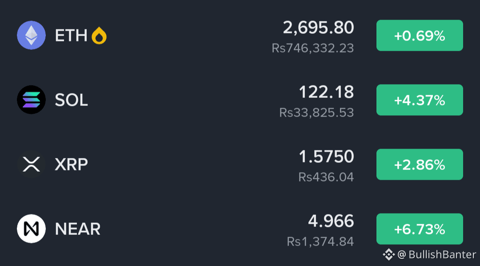The image size is (480, 266).
Task: Select the XRP ticker label
Action: coord(71,164)
